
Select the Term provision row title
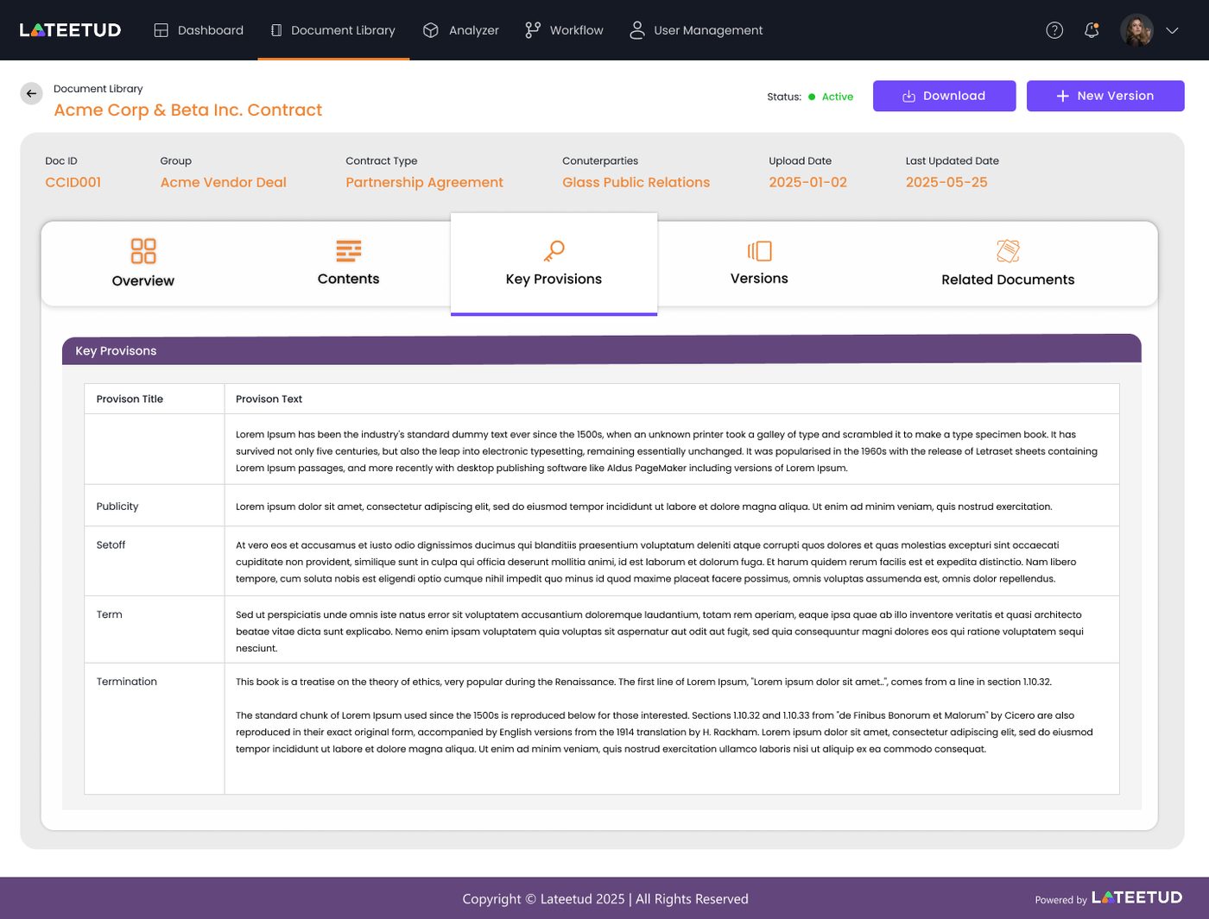pyautogui.click(x=109, y=614)
